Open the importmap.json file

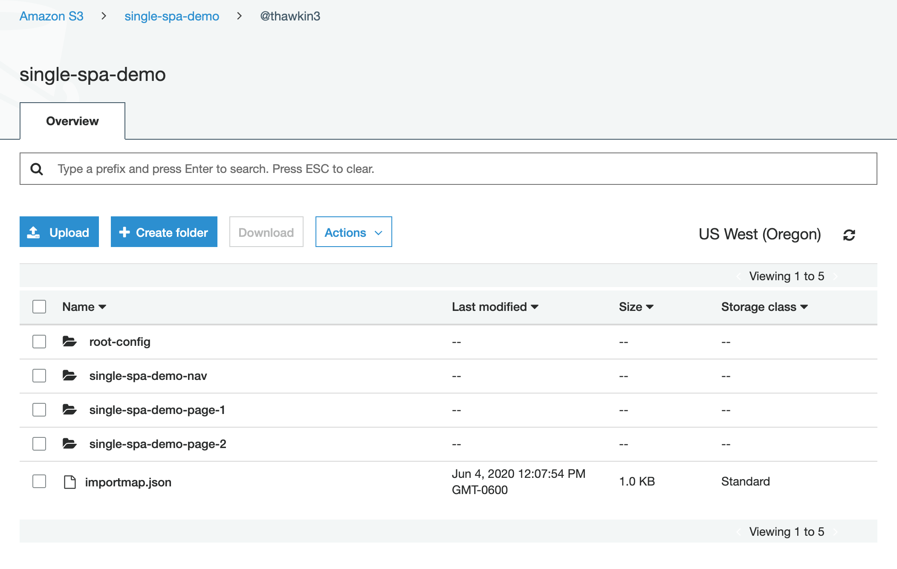tap(128, 483)
